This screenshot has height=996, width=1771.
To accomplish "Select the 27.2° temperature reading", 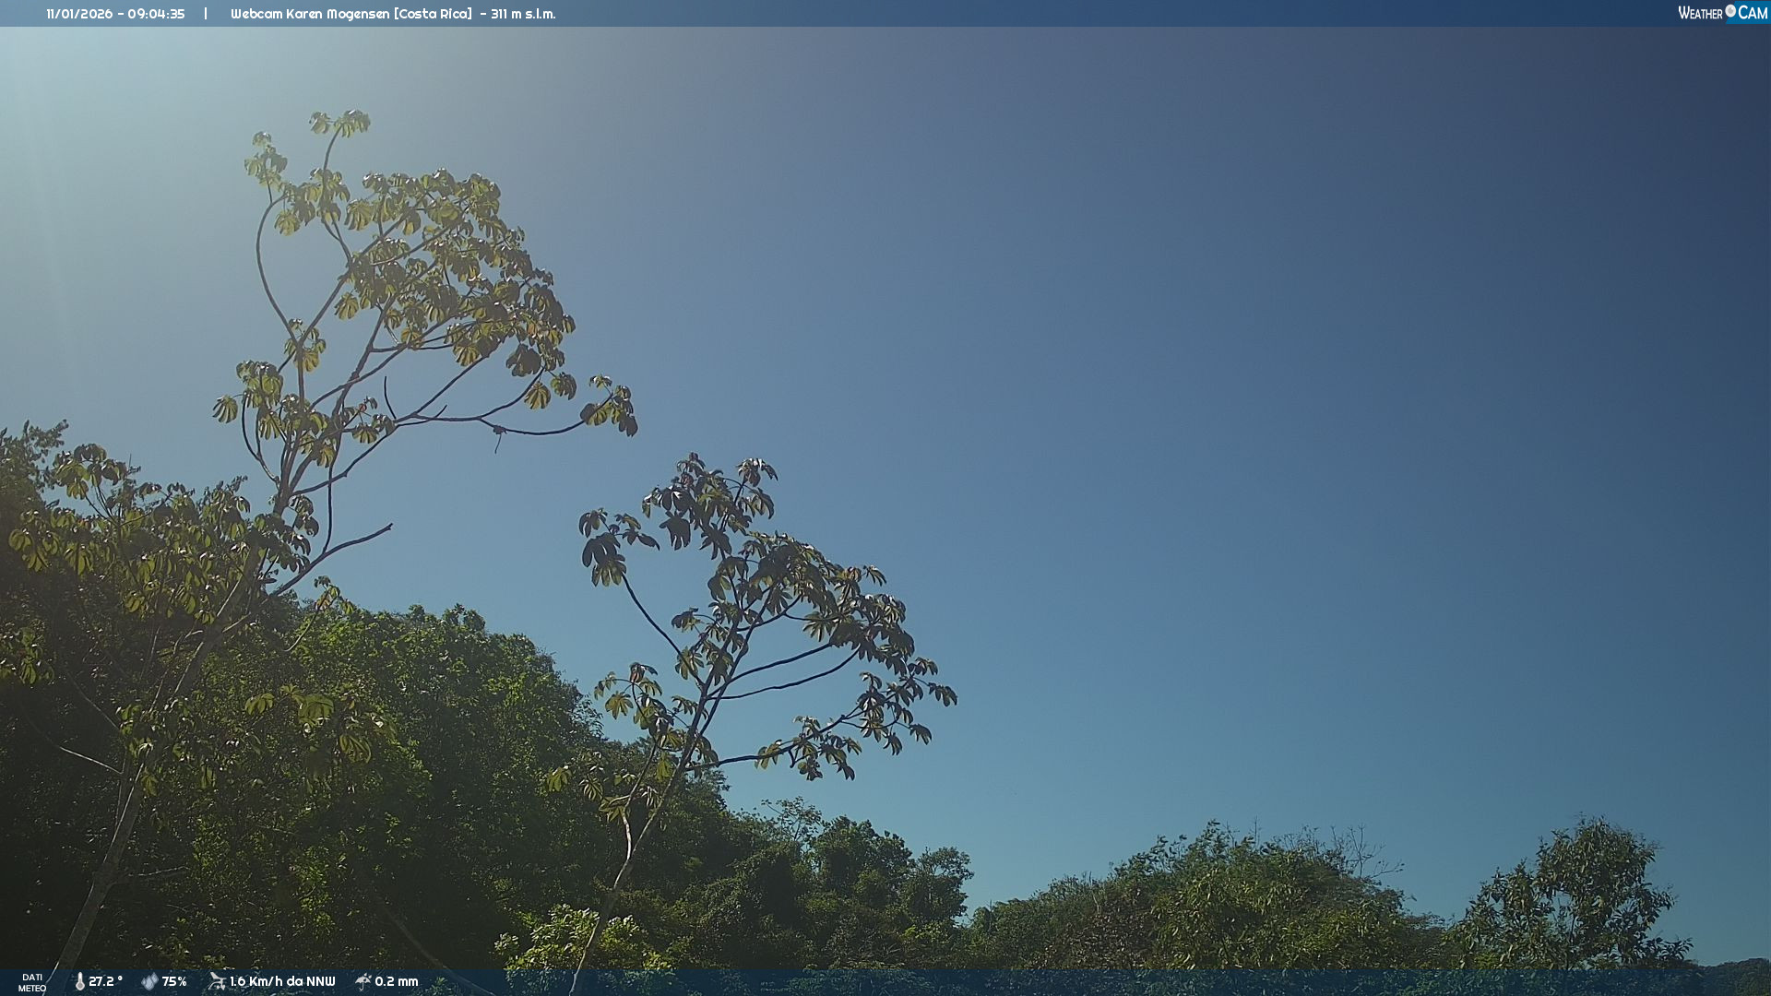I will pos(105,981).
